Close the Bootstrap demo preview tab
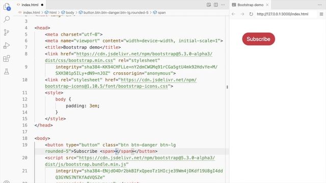 267,5
